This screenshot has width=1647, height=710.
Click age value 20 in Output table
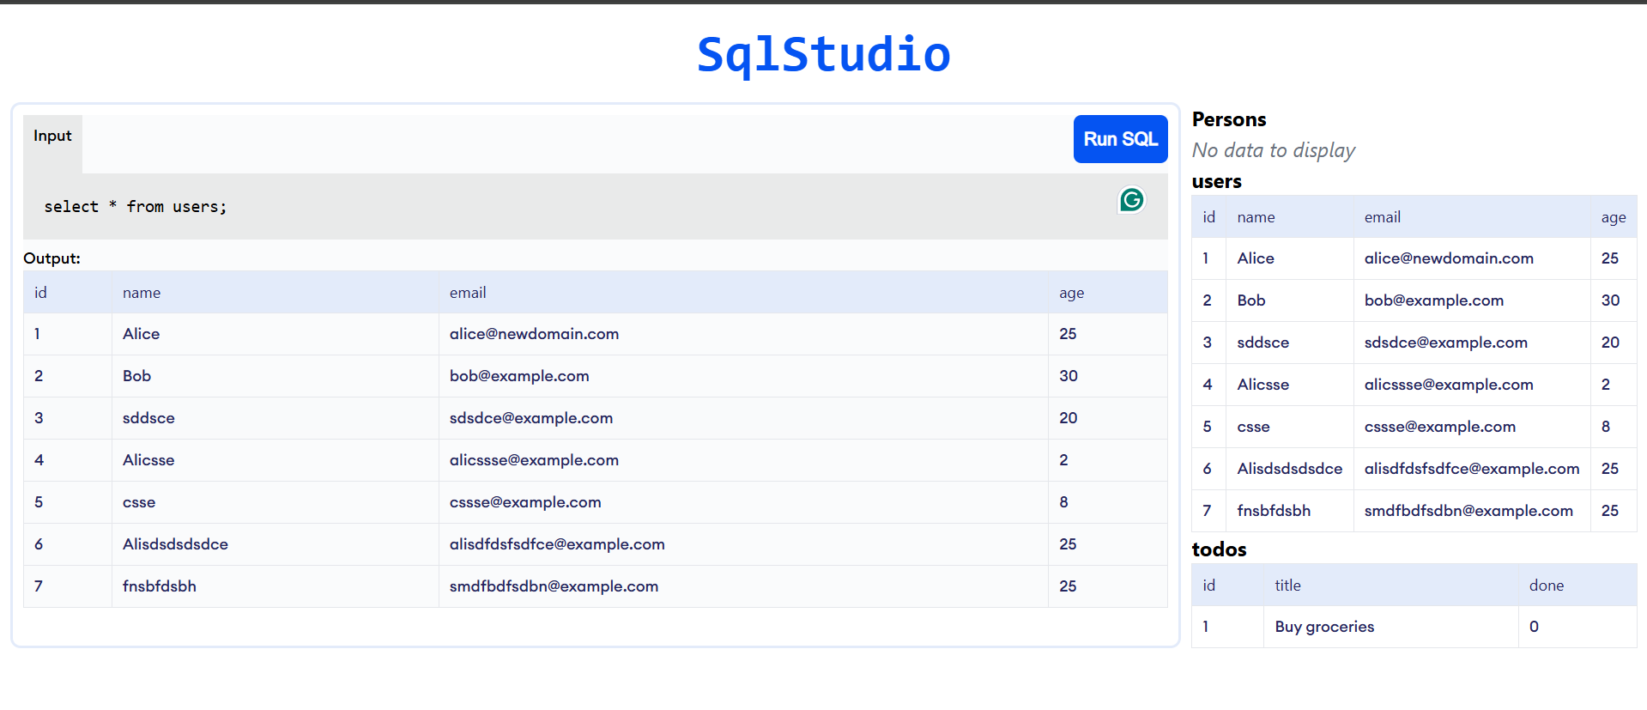coord(1107,418)
